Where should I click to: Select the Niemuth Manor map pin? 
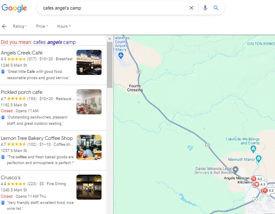(x=259, y=159)
